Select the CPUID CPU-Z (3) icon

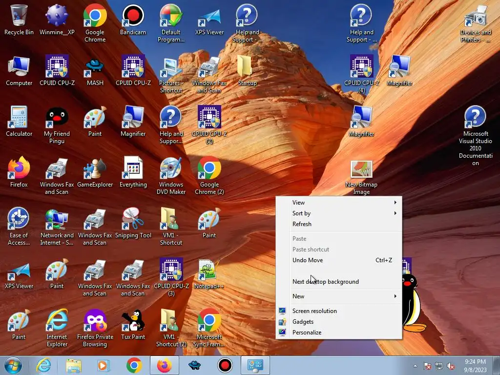pos(171,277)
